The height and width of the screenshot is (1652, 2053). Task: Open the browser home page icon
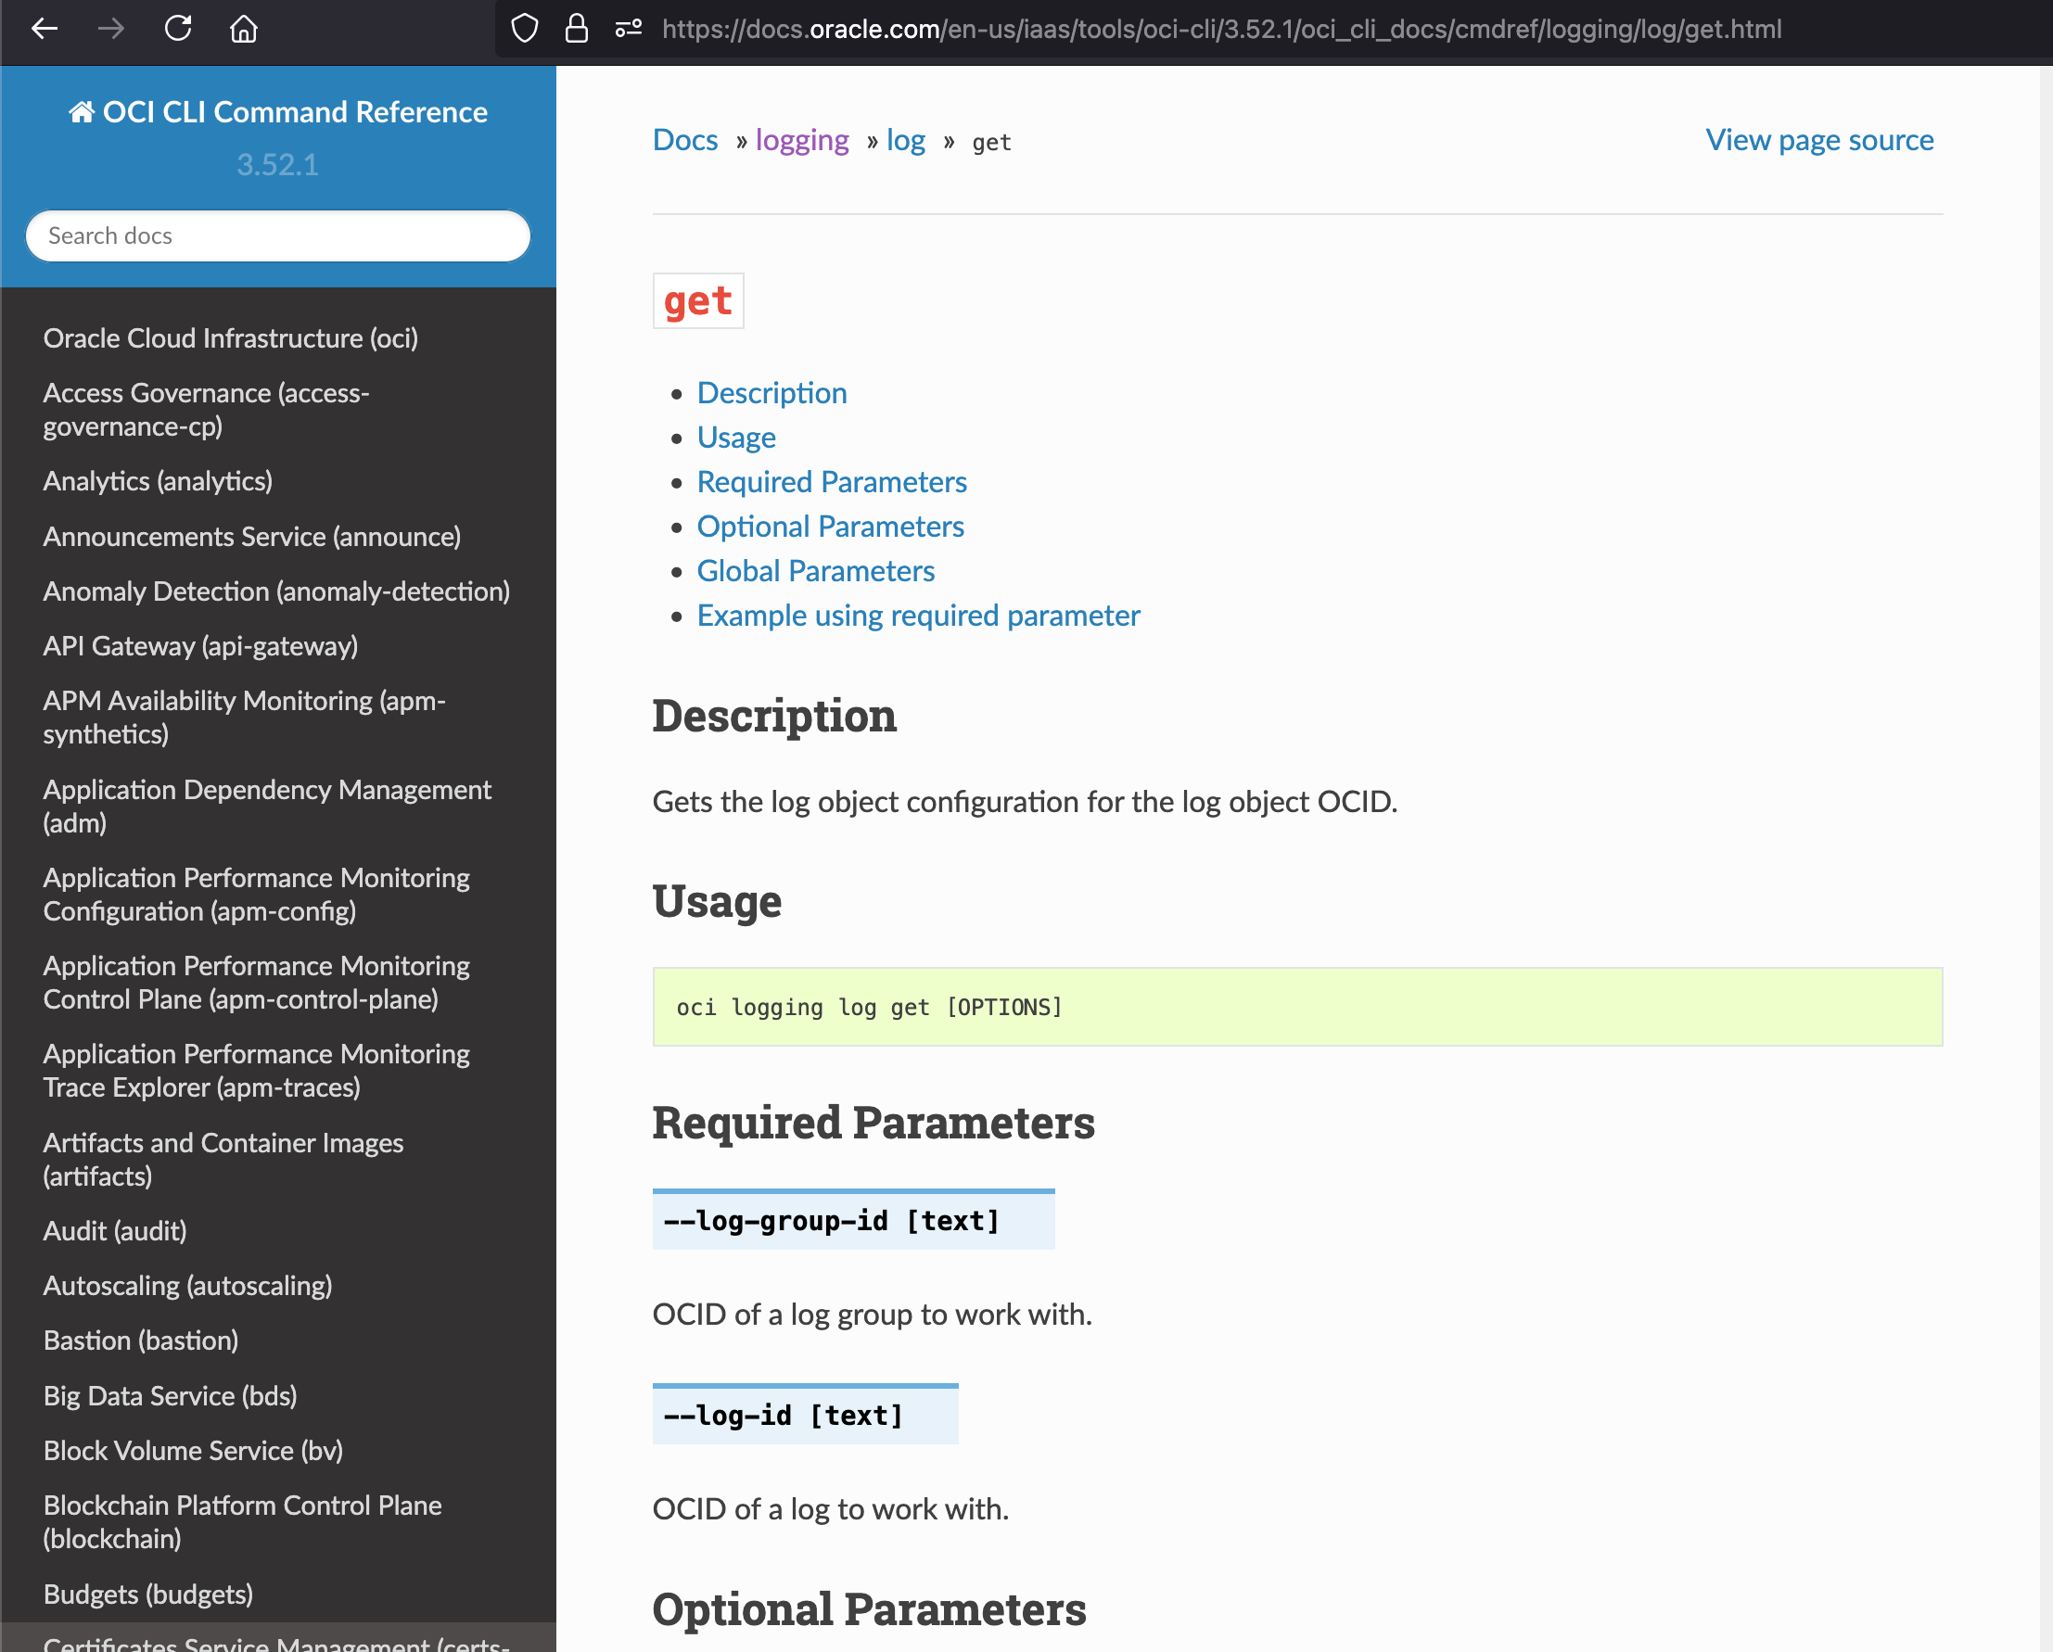point(244,29)
